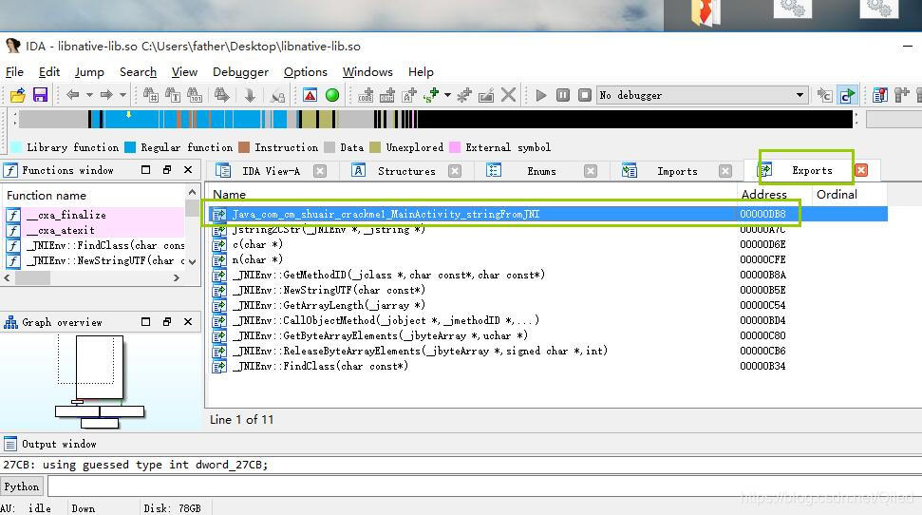922x515 pixels.
Task: Open the Debugger menu
Action: pos(240,72)
